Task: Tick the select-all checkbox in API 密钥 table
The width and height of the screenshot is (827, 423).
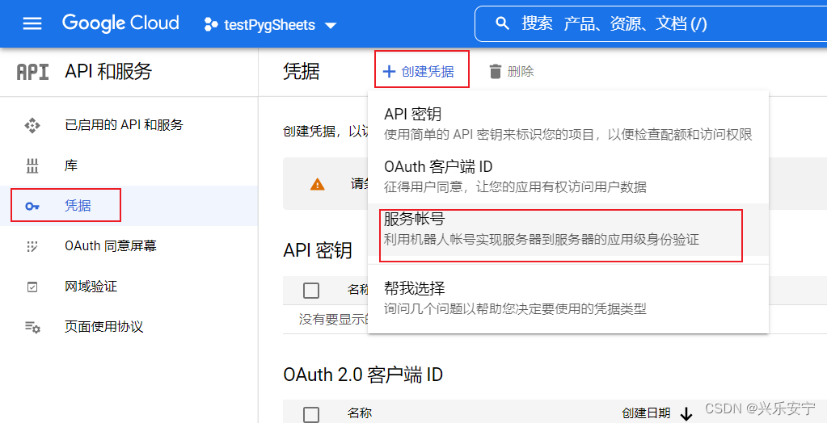Action: coord(311,290)
